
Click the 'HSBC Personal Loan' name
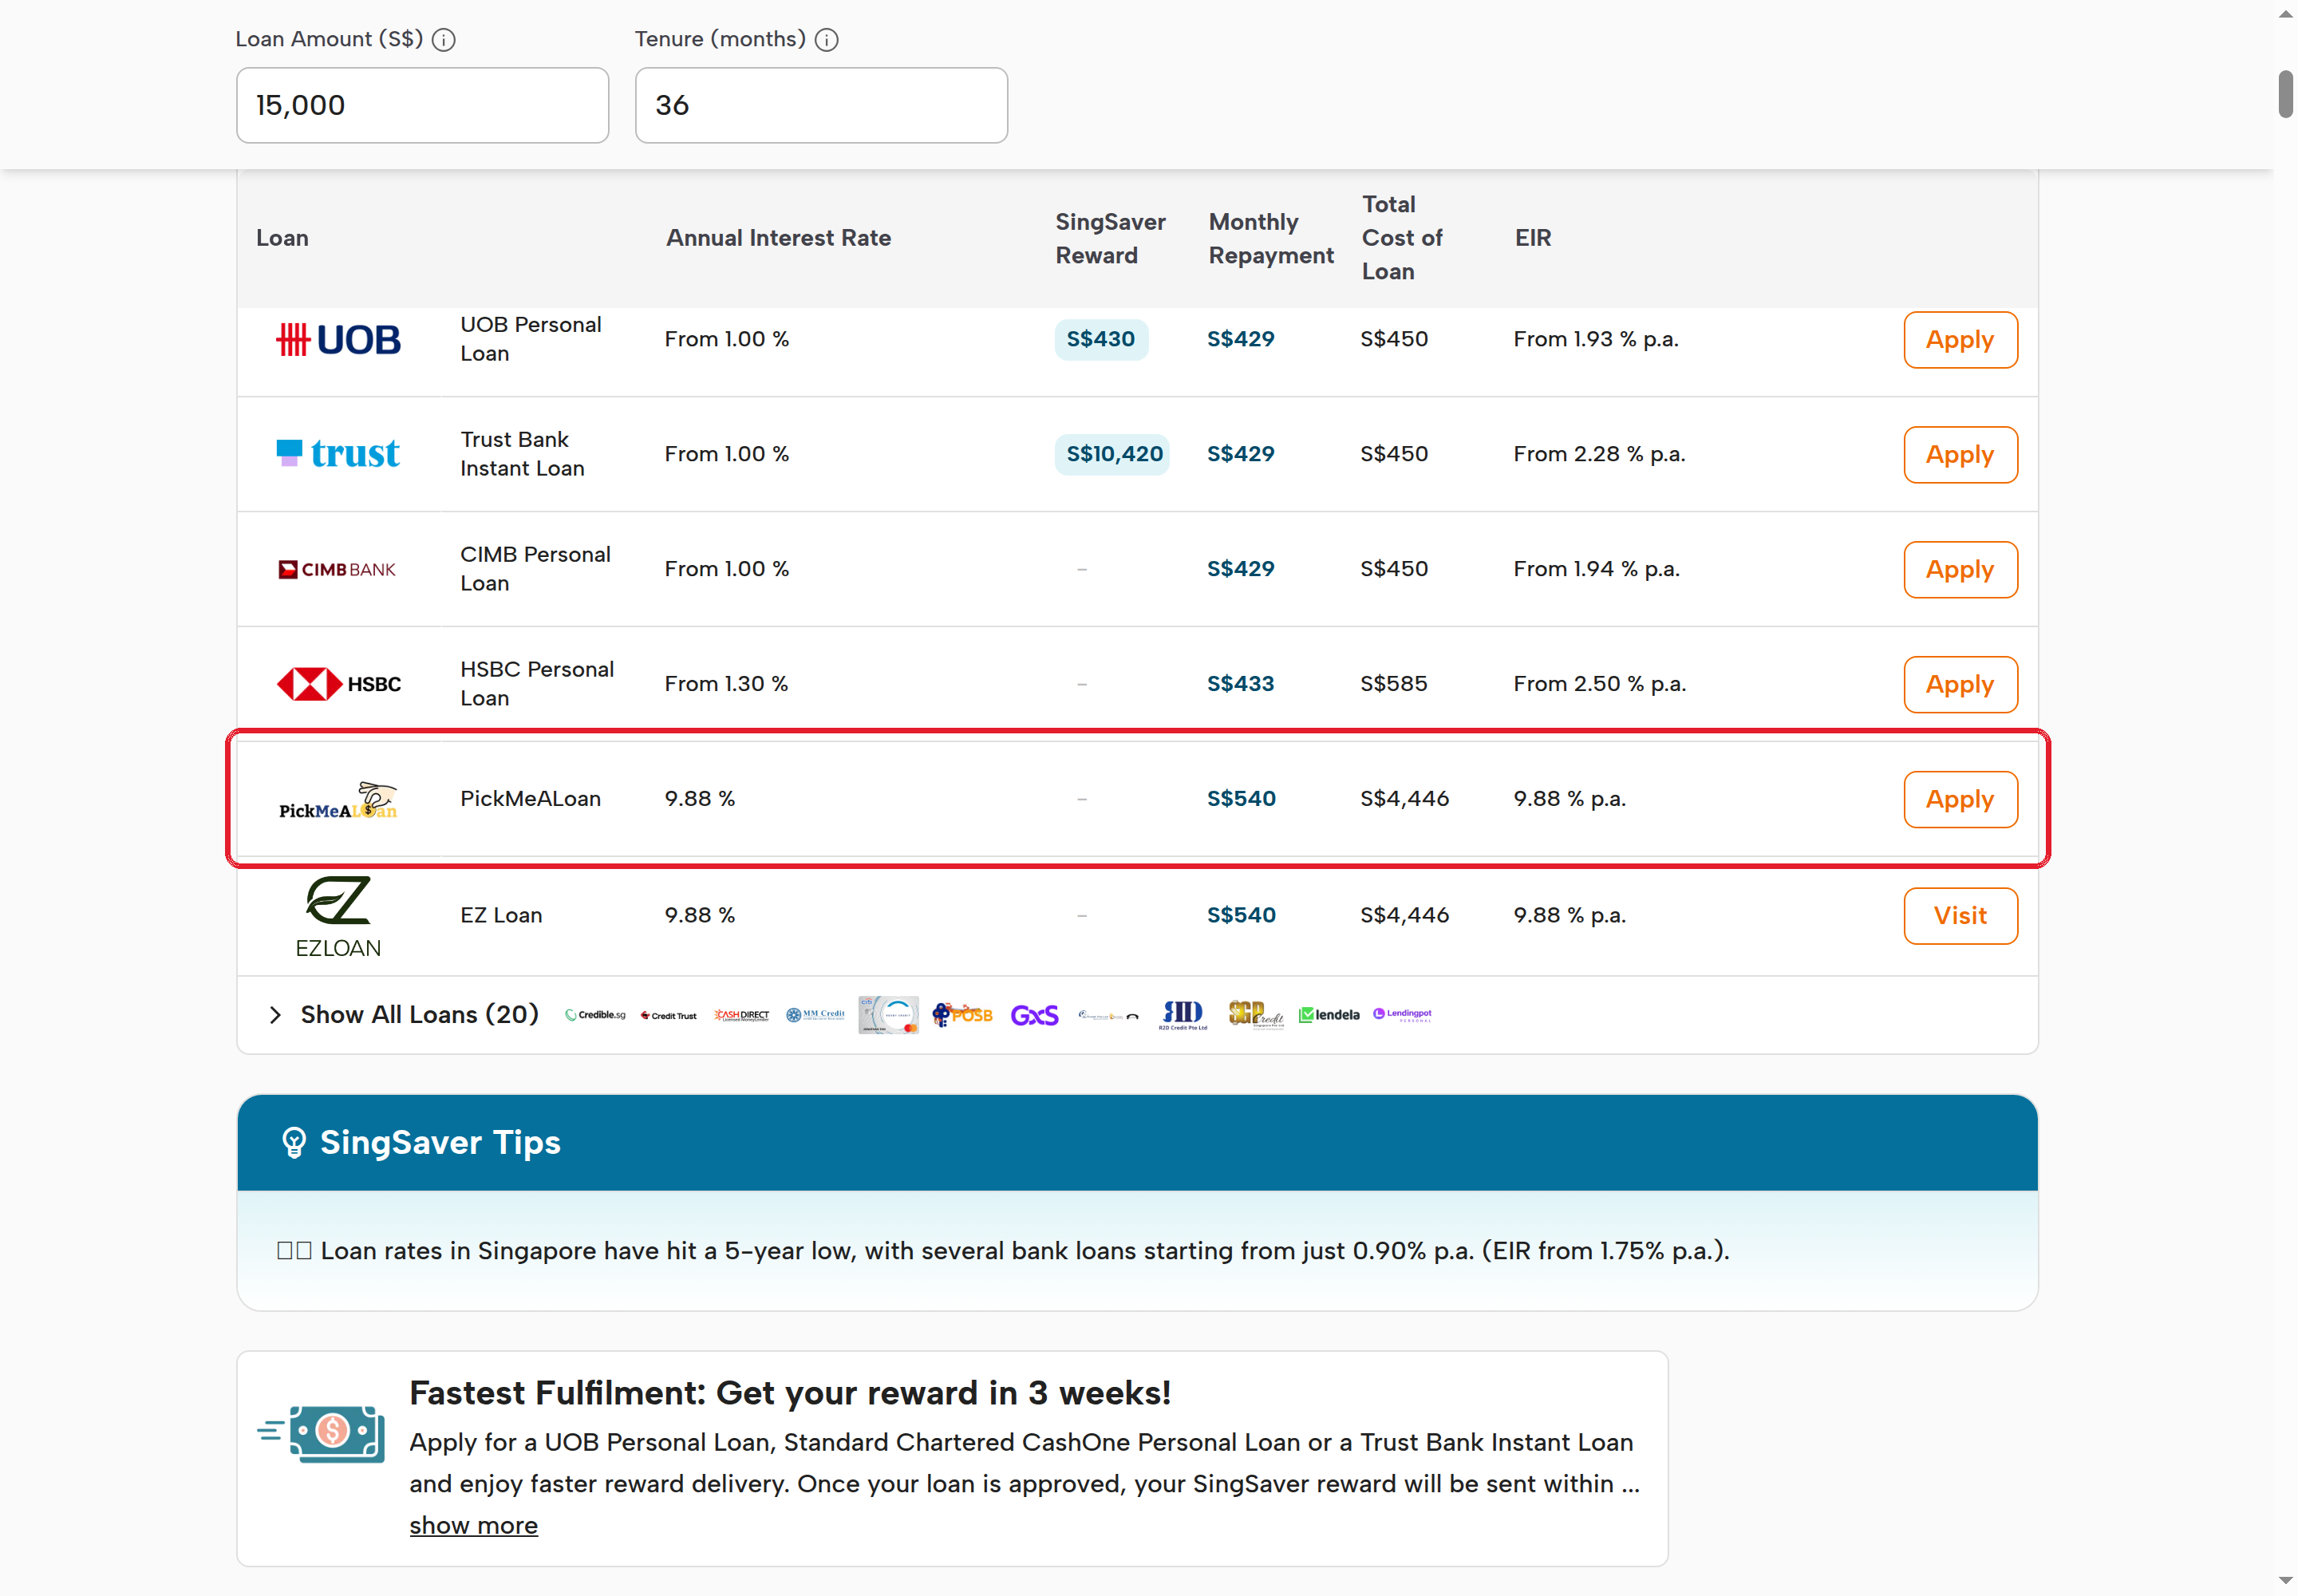pos(537,684)
